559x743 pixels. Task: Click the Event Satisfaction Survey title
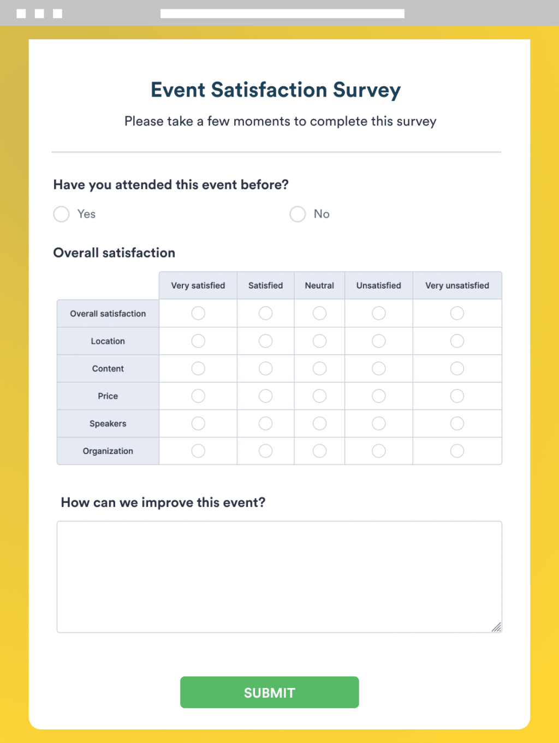point(275,89)
